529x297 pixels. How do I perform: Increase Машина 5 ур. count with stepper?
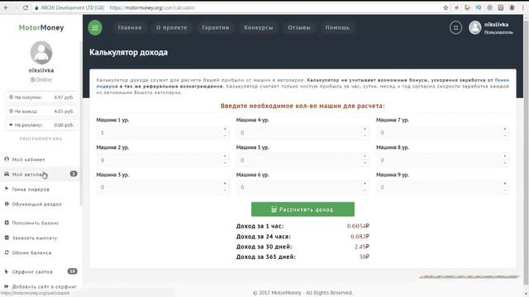click(x=365, y=157)
